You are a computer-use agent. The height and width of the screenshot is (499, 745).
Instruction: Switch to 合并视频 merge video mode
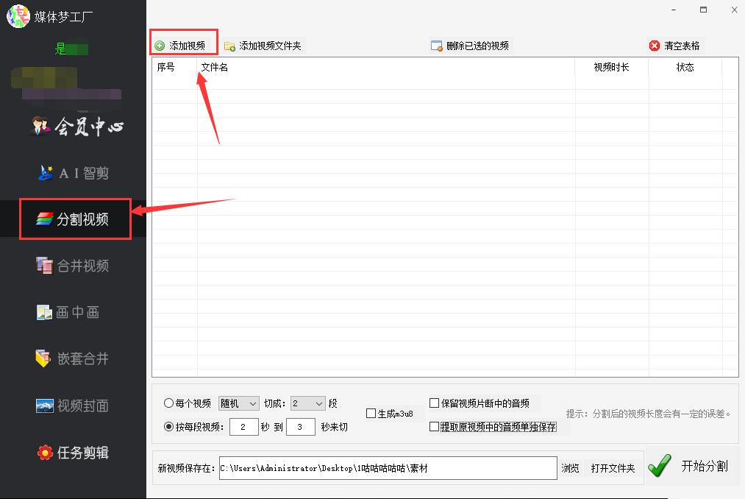81,266
